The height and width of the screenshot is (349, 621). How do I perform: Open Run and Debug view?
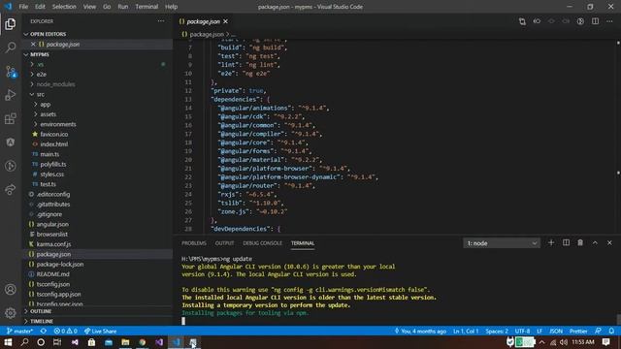[11, 95]
